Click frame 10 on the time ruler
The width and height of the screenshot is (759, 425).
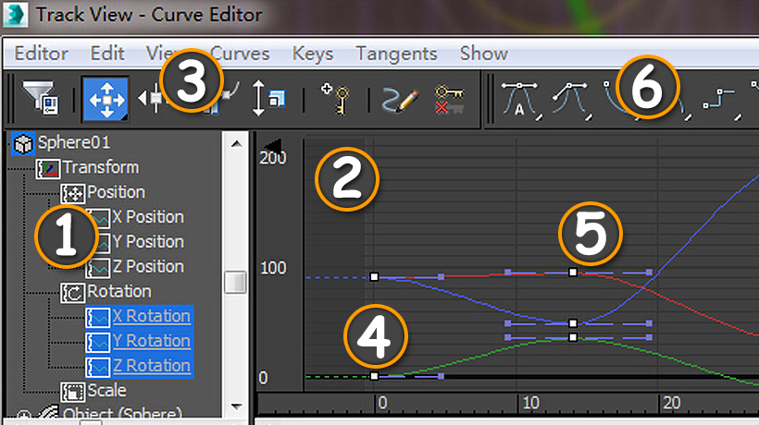point(531,403)
